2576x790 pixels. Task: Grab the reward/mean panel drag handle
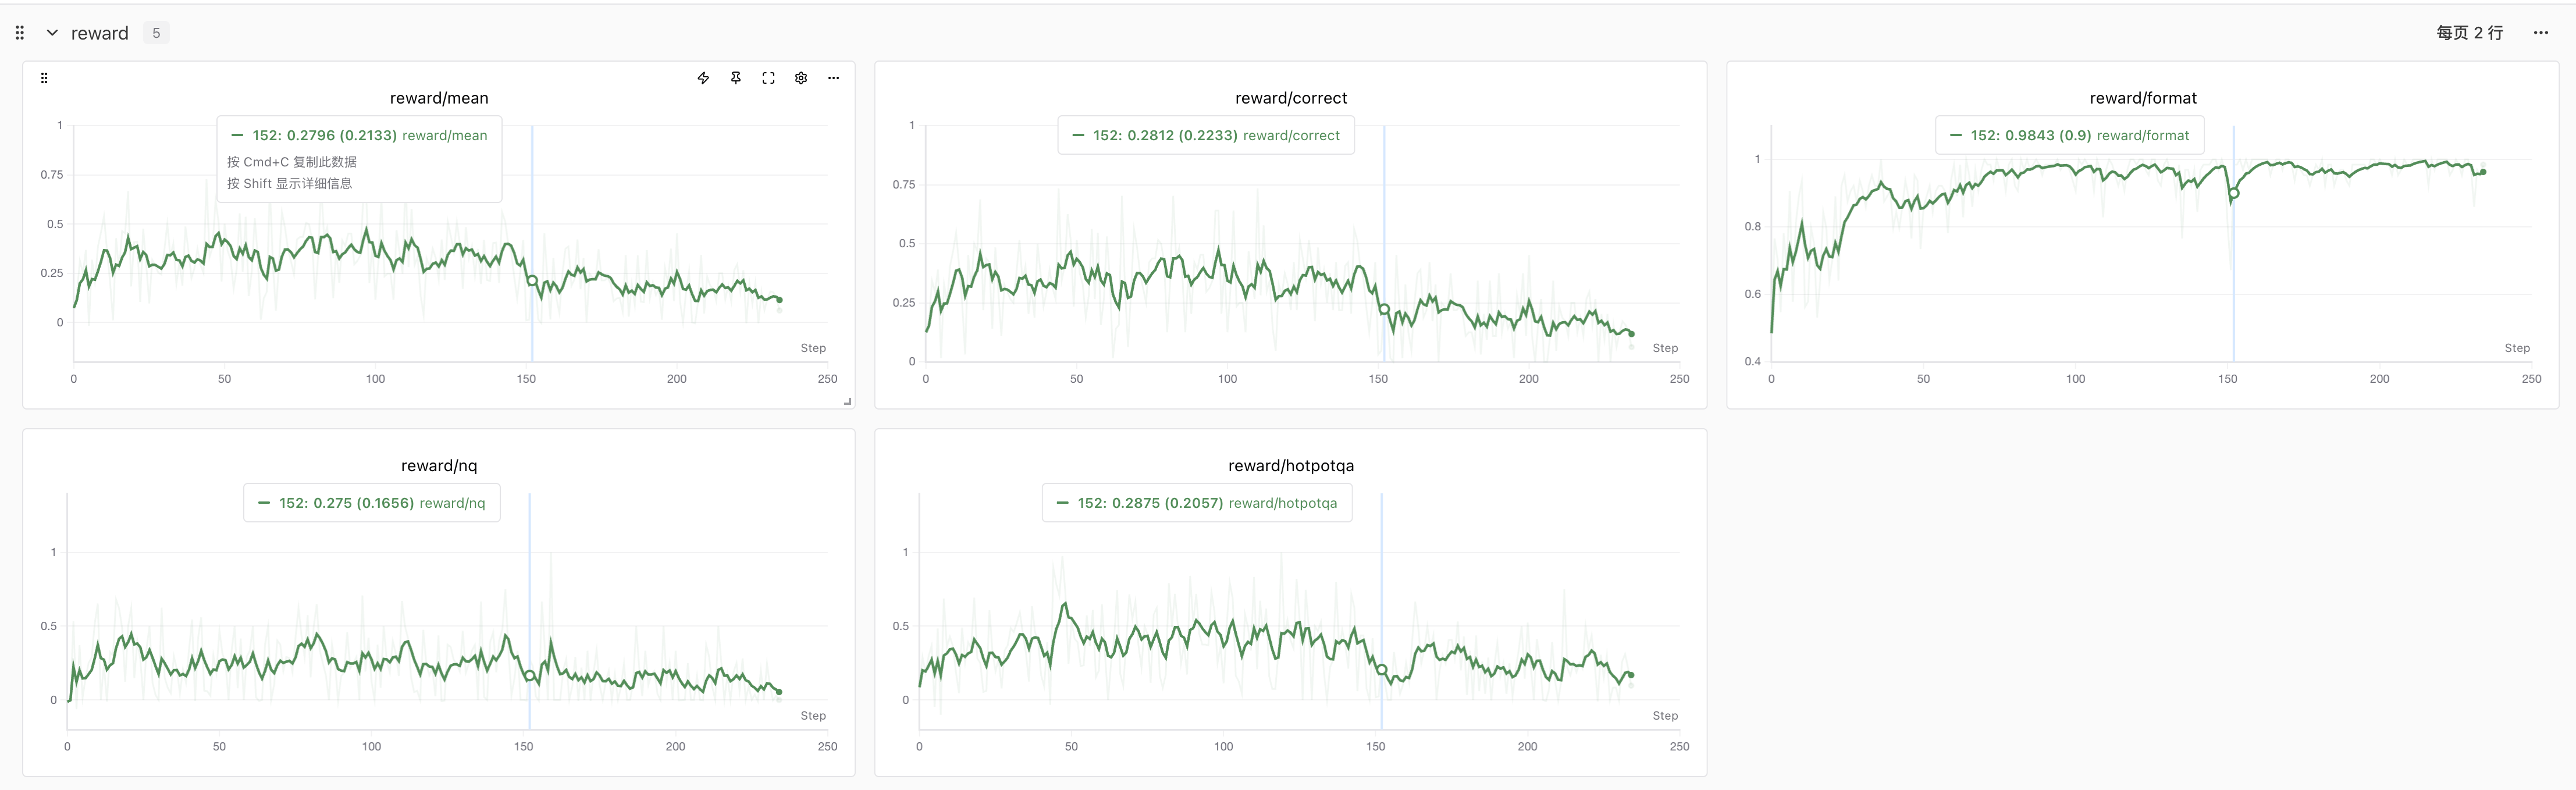44,78
